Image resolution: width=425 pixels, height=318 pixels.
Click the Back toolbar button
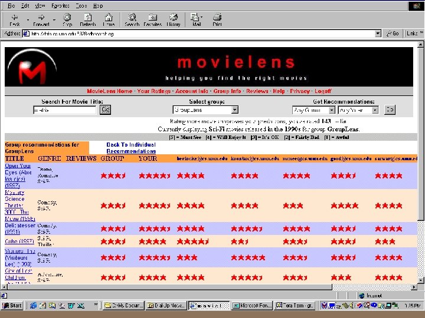[x=15, y=20]
